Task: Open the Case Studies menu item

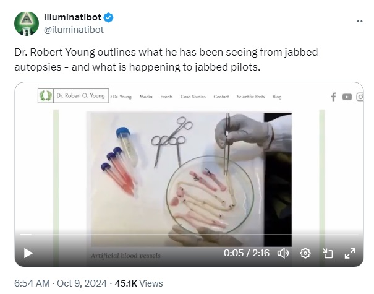Action: coord(193,97)
